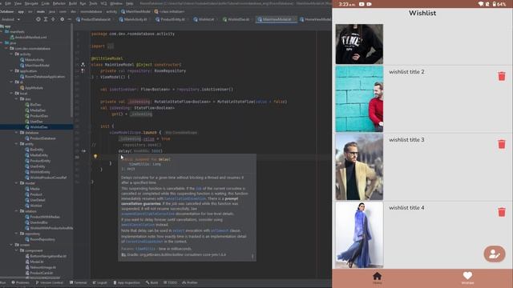Open the Code menu
The height and width of the screenshot is (288, 513).
pyautogui.click(x=46, y=3)
